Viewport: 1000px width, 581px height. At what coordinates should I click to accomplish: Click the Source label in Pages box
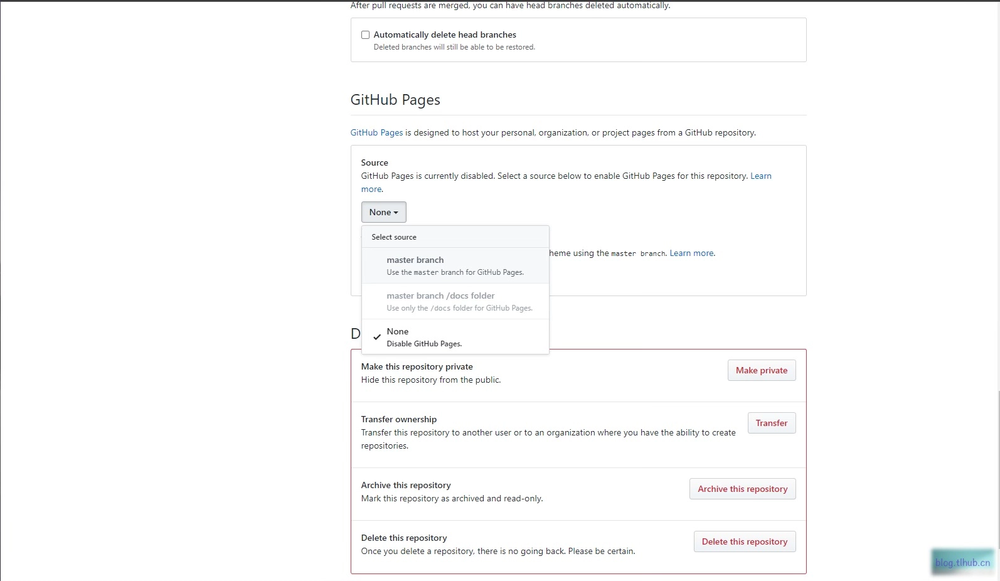(x=375, y=163)
